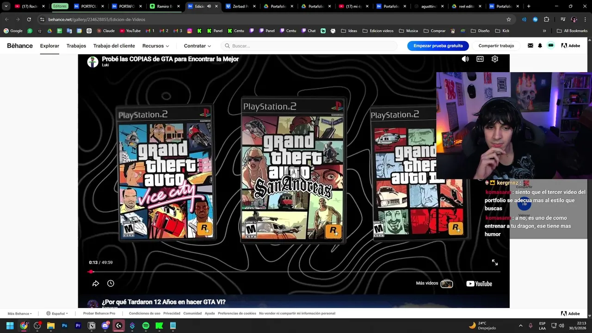Open the video on the YouTube logo
Viewport: 592px width, 333px height.
[479, 284]
